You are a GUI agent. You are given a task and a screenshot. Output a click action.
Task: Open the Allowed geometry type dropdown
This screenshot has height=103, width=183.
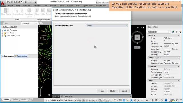coord(107,26)
